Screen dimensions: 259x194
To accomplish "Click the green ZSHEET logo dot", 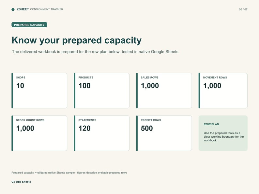I will (13, 9).
